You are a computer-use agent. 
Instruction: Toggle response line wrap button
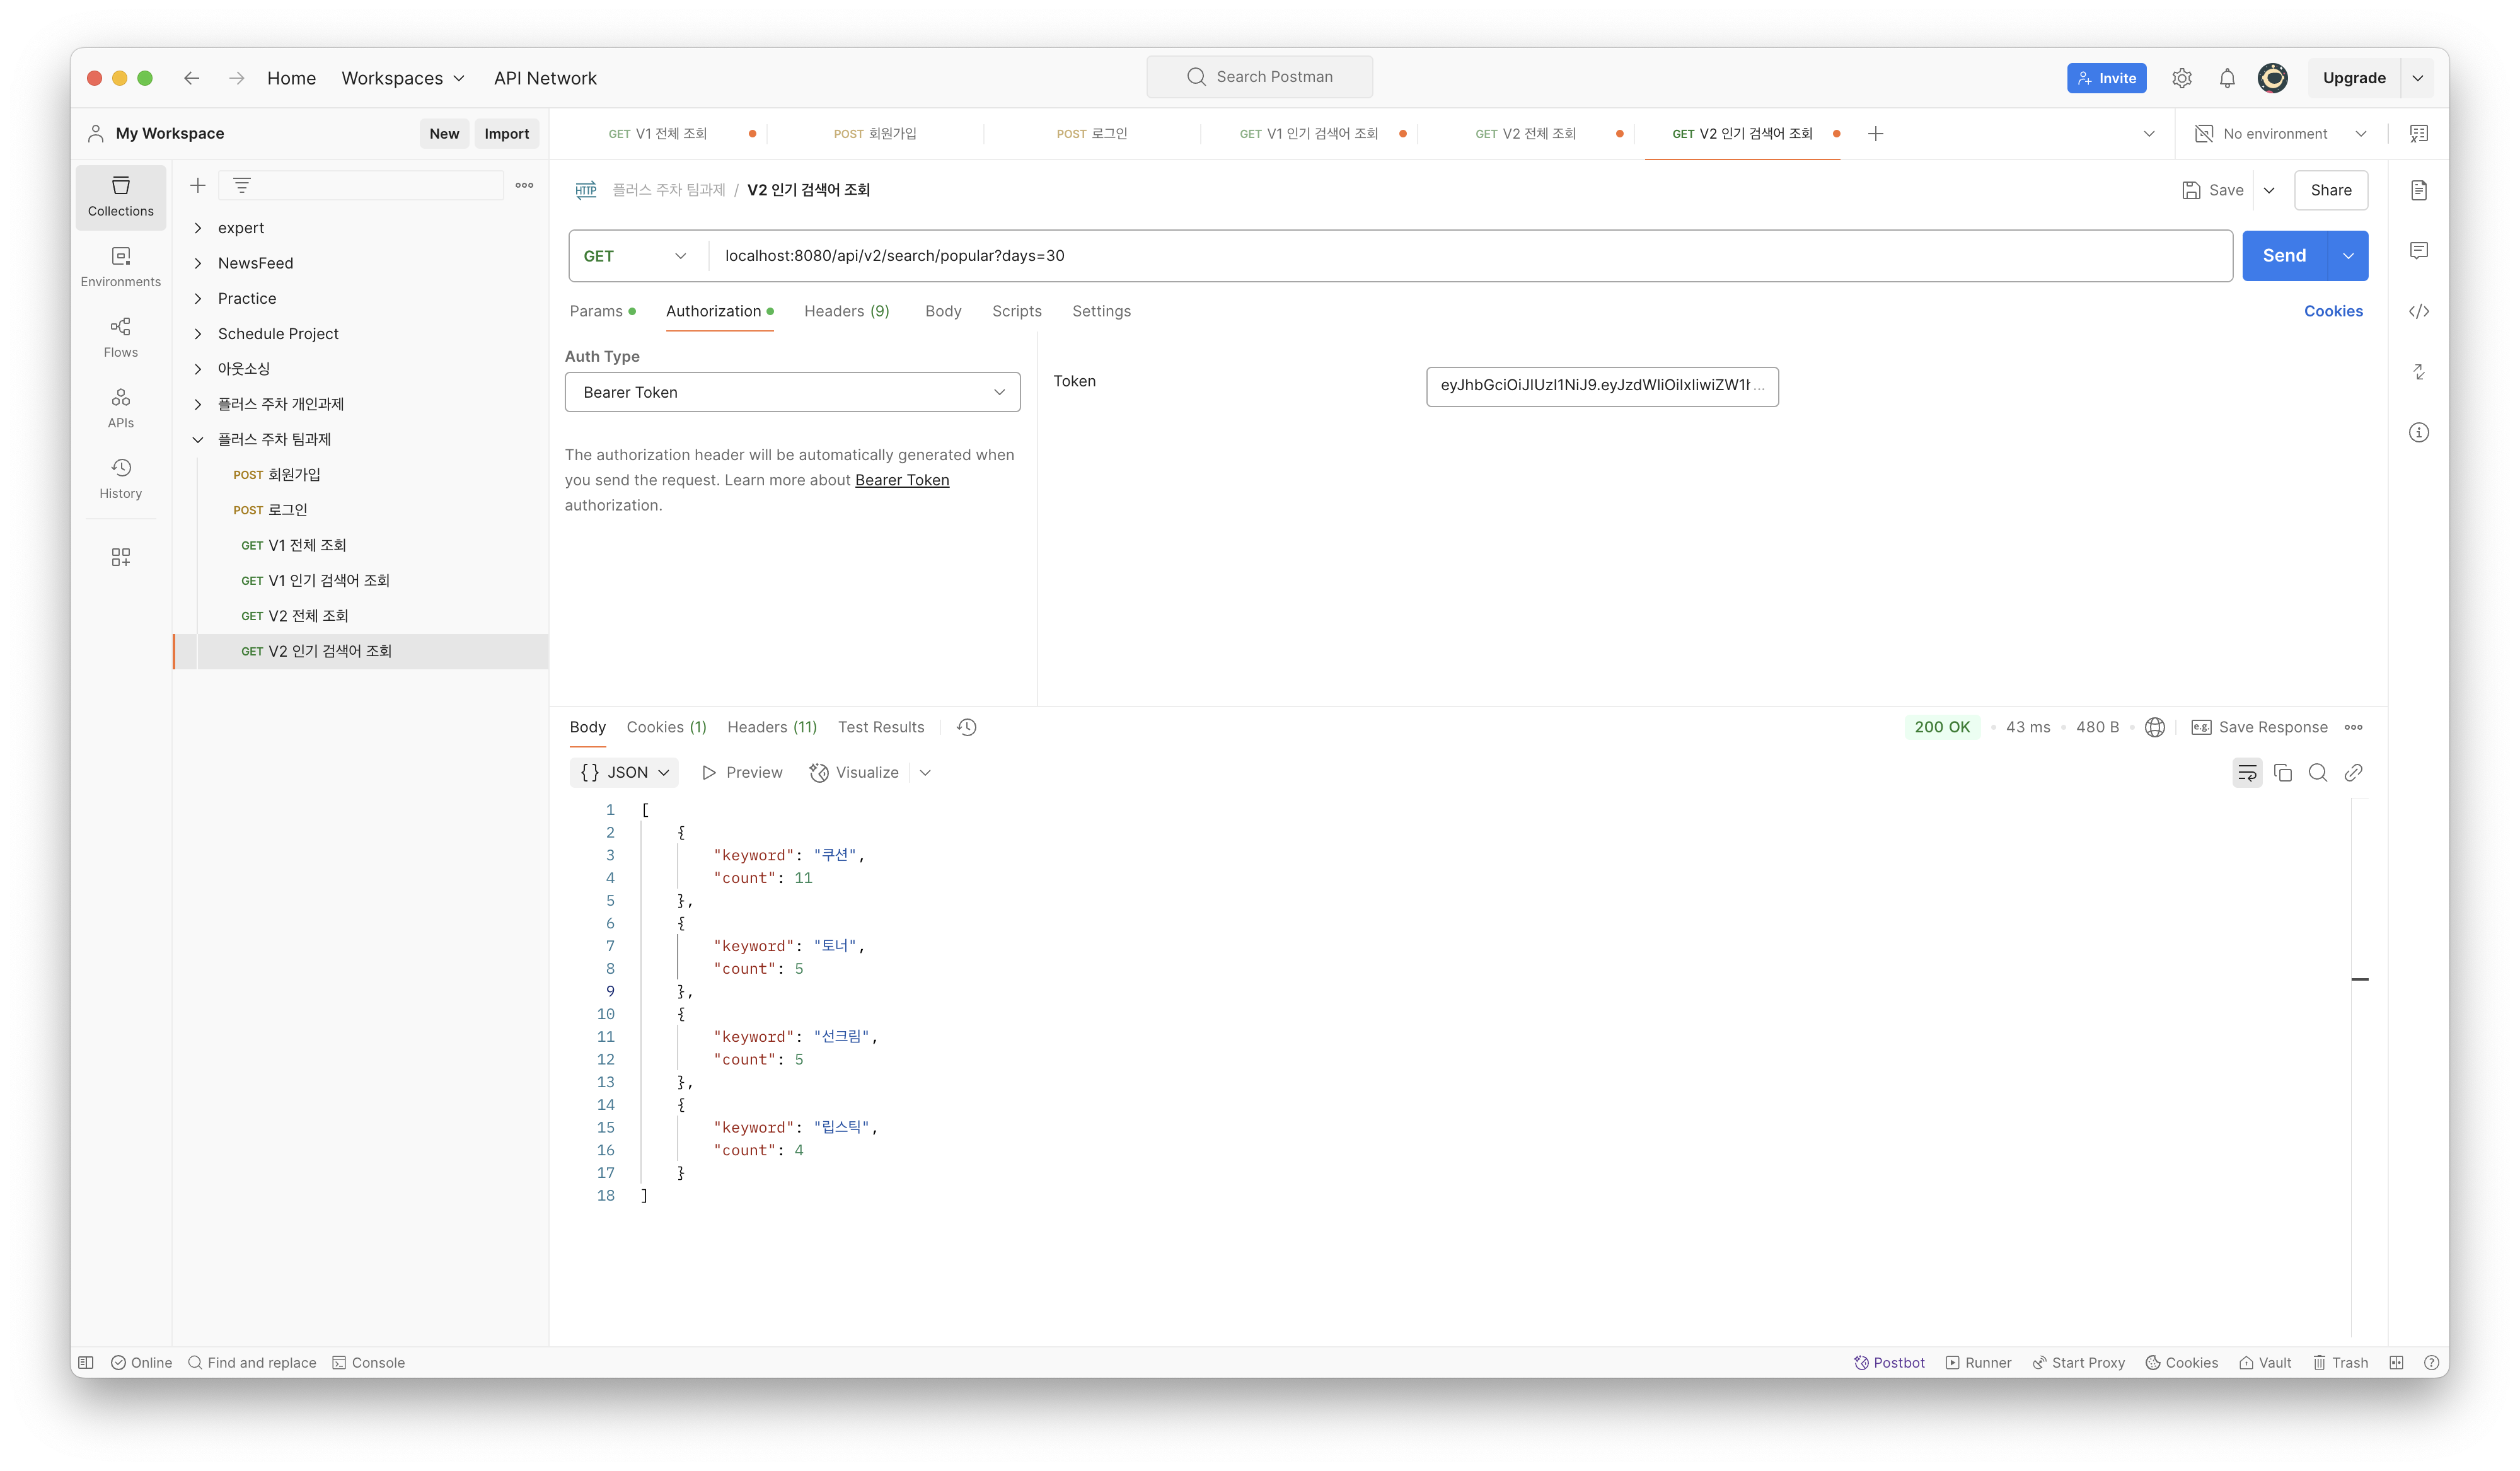click(x=2246, y=773)
